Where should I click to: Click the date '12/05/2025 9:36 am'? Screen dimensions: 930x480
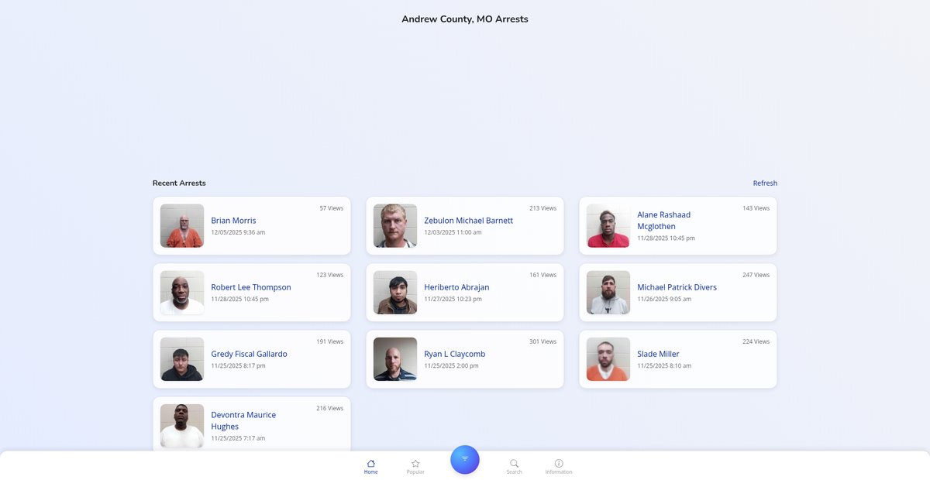tap(238, 232)
